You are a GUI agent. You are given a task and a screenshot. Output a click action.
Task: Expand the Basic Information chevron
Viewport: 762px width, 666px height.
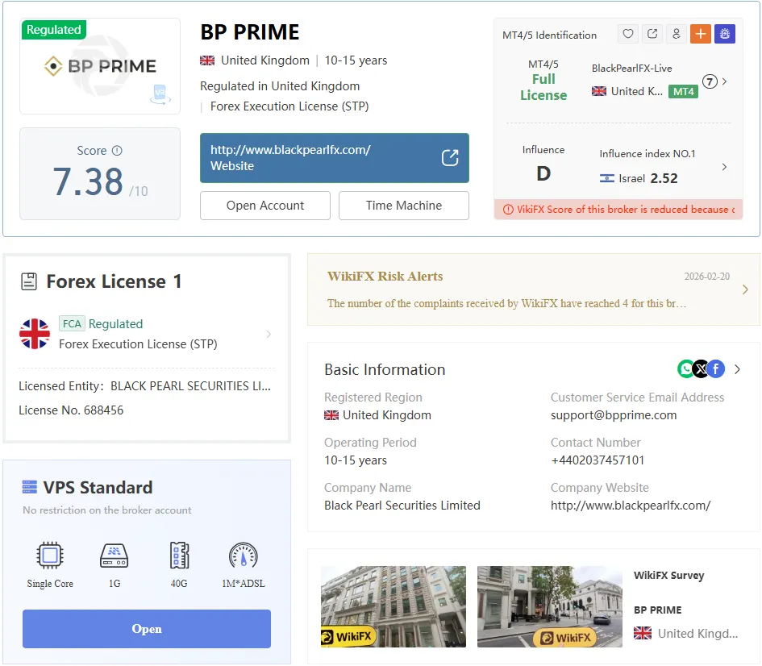tap(737, 369)
